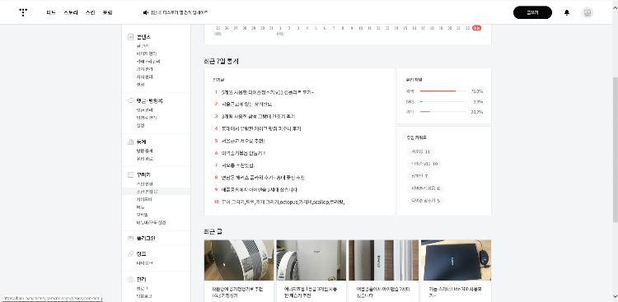The width and height of the screenshot is (618, 302).
Task: Open 스킨 변경 under 꾸미기
Action: [144, 184]
